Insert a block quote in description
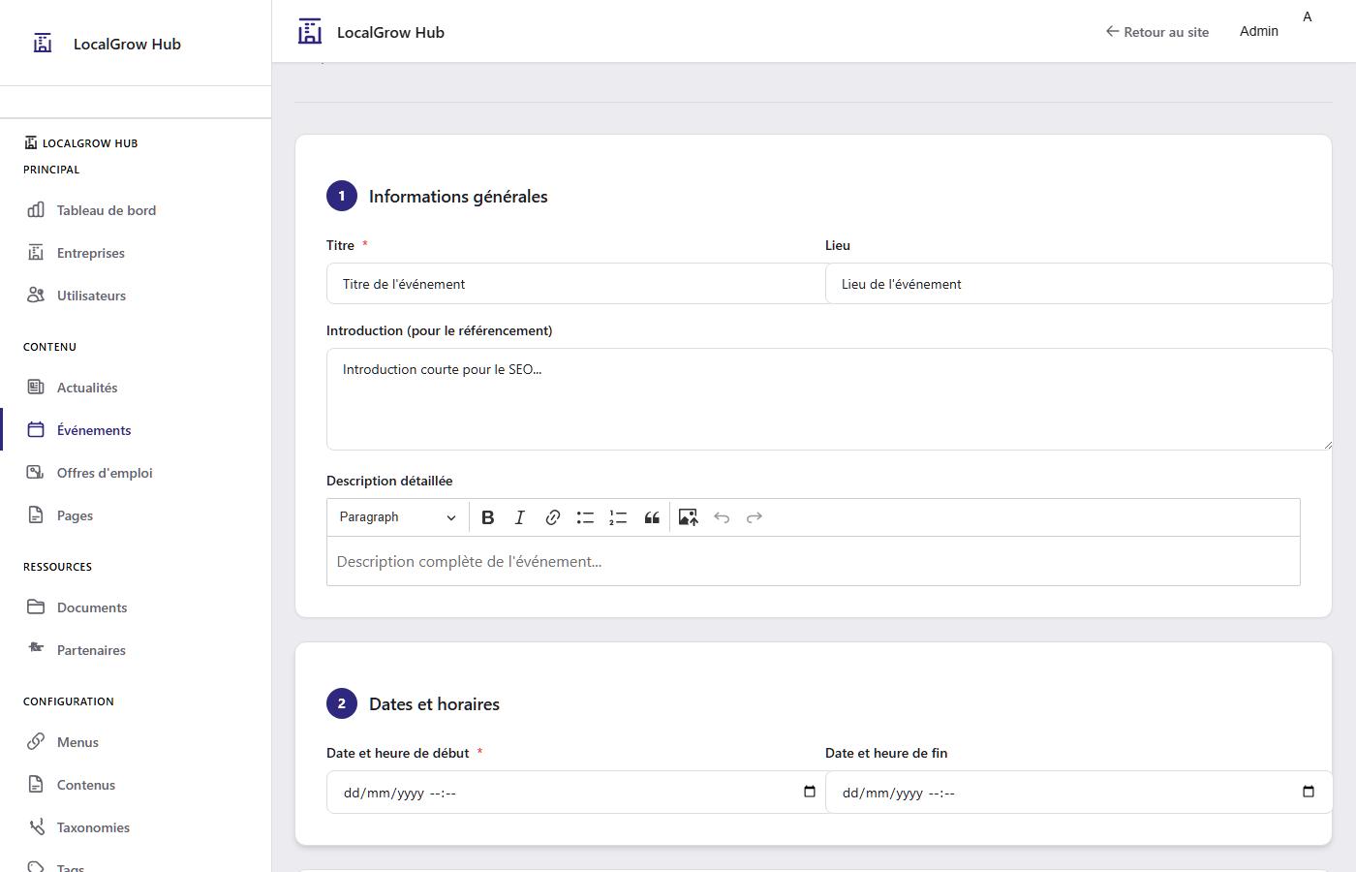The image size is (1356, 872). click(652, 517)
